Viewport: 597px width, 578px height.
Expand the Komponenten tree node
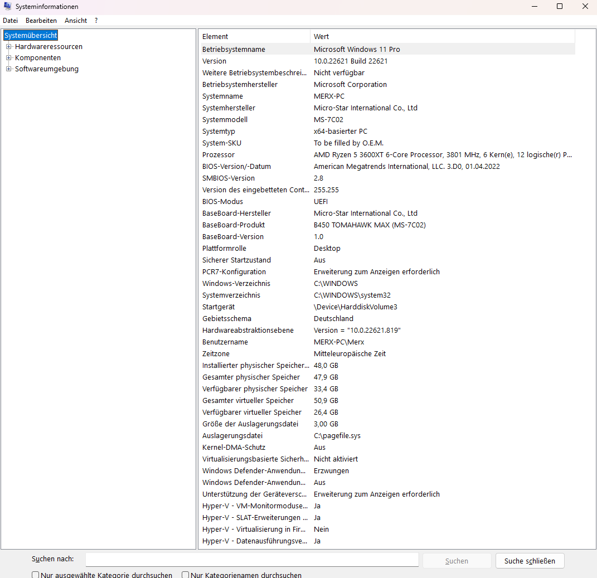click(x=8, y=58)
